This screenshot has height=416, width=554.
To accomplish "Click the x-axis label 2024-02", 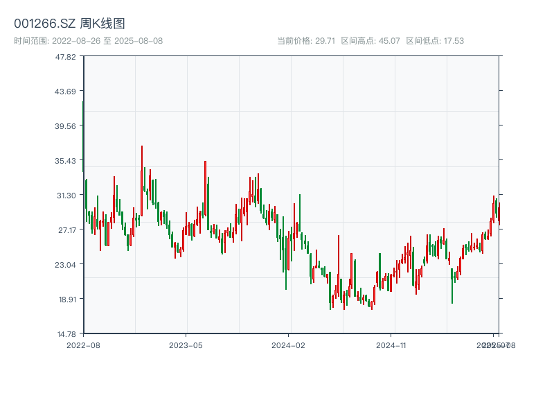I will click(x=288, y=345).
